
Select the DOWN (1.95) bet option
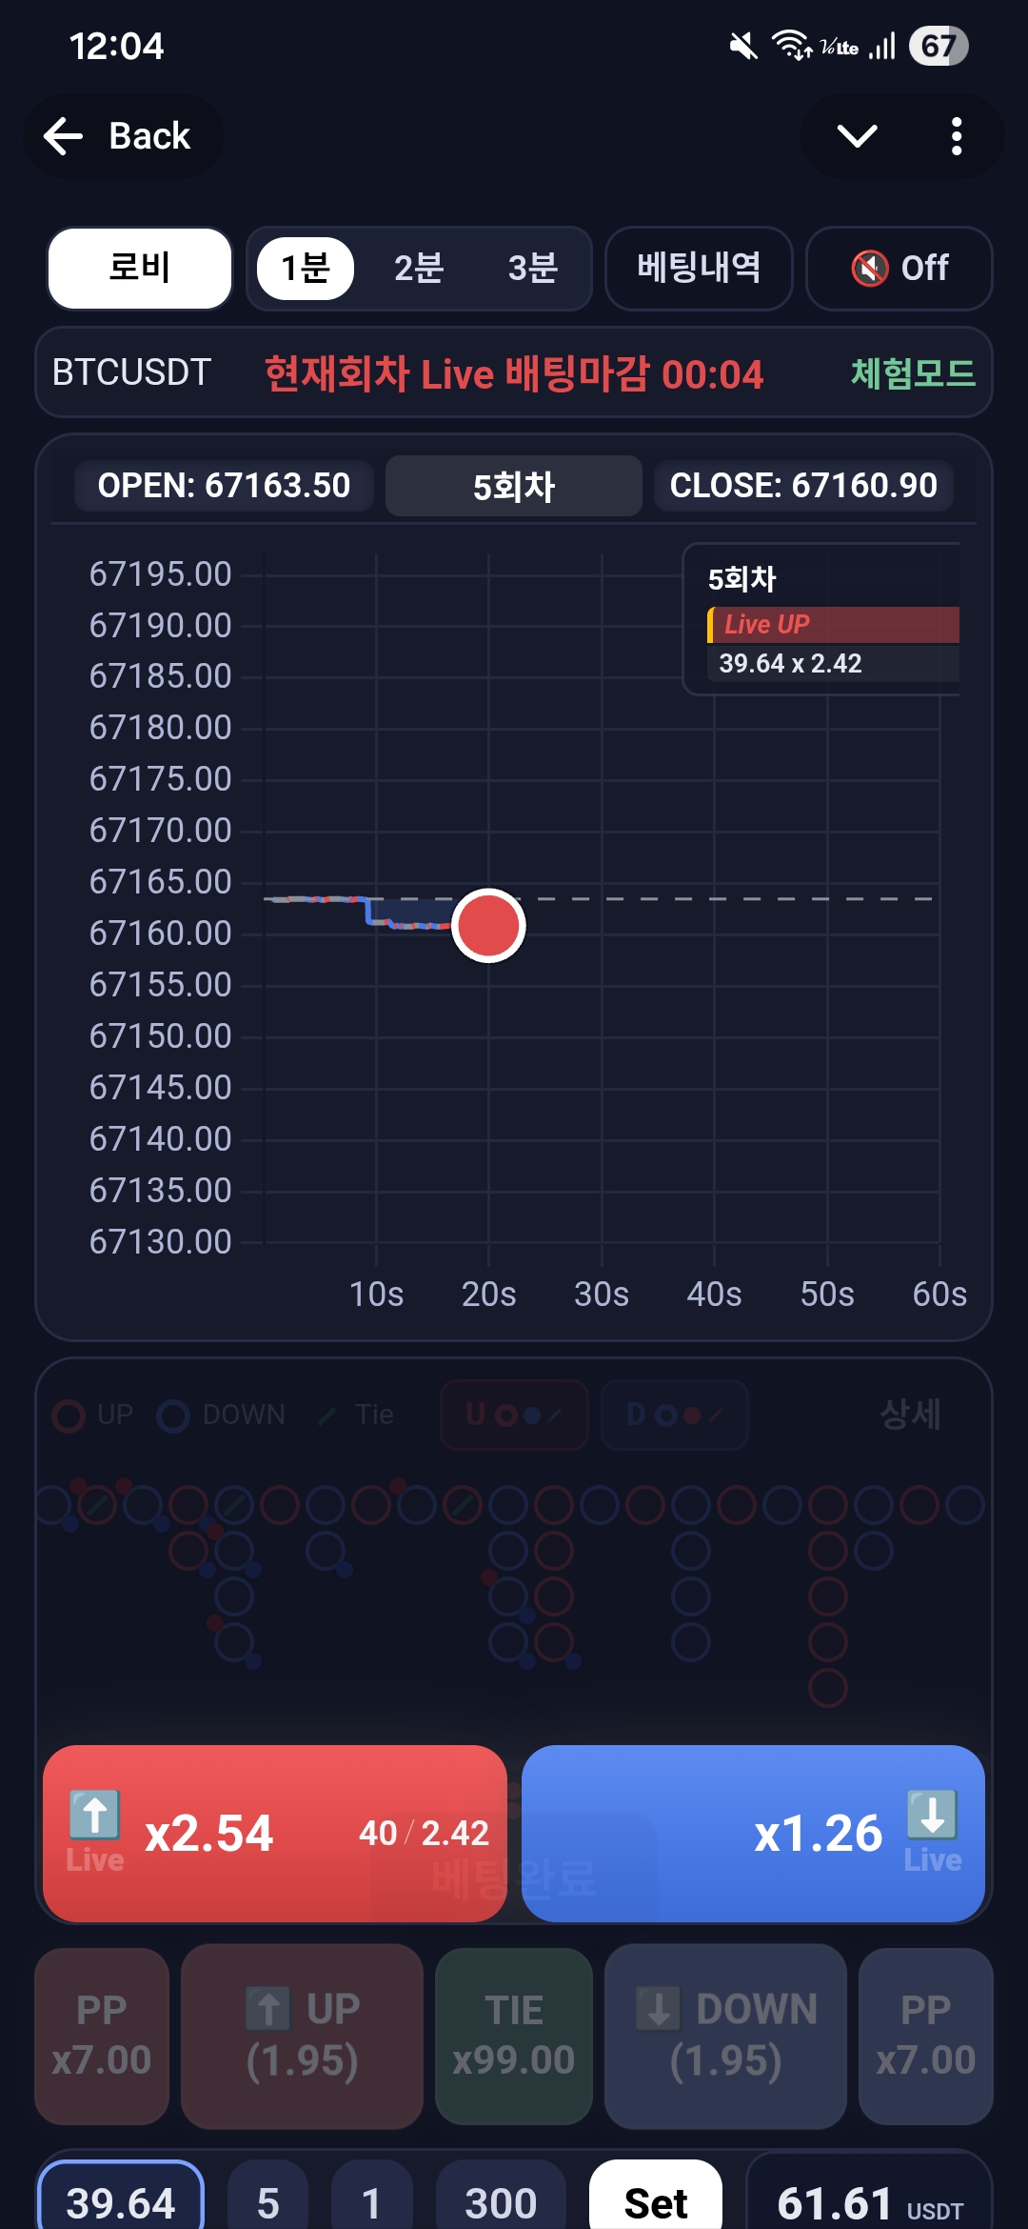point(725,2036)
